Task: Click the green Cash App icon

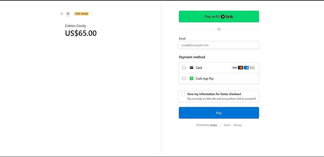Action: click(x=191, y=78)
